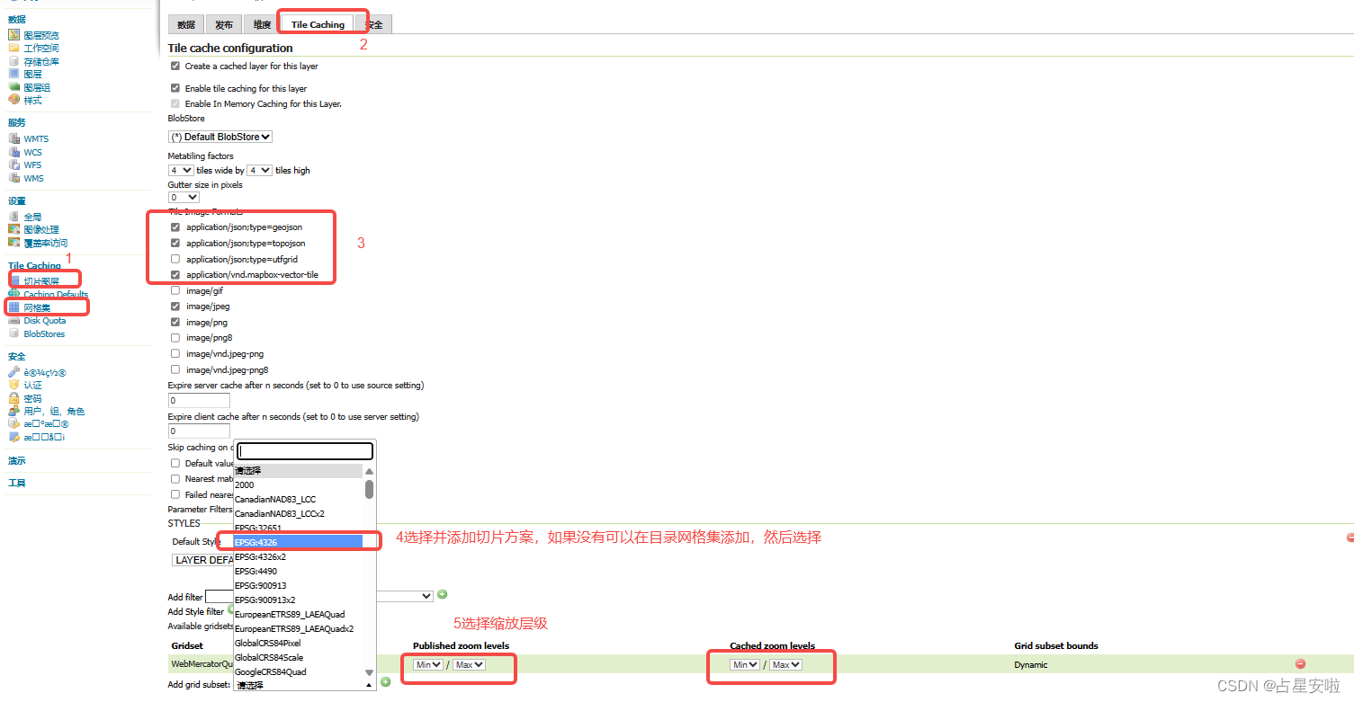Open the 工作空间 link
The width and height of the screenshot is (1354, 702).
(41, 48)
